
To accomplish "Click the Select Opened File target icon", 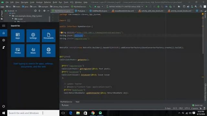I will (35, 11).
